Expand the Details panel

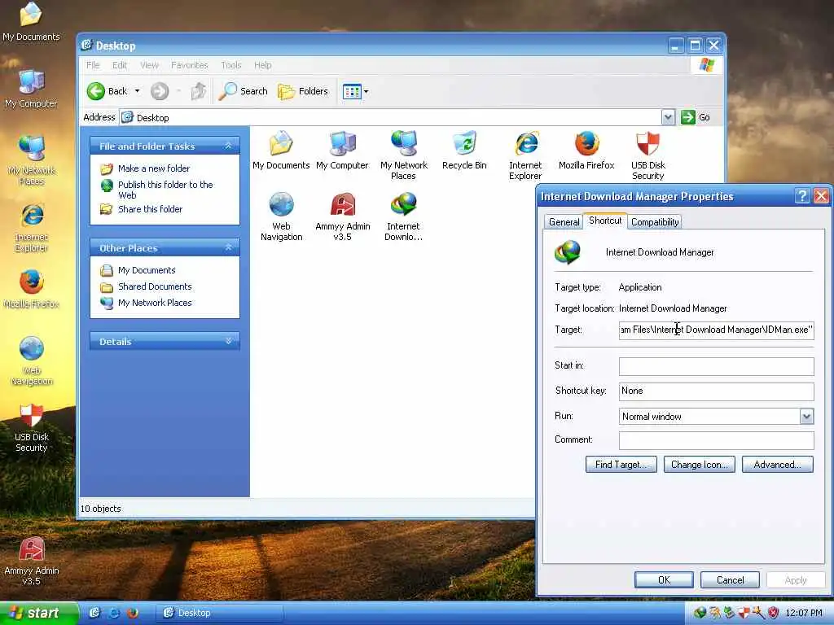(x=229, y=341)
